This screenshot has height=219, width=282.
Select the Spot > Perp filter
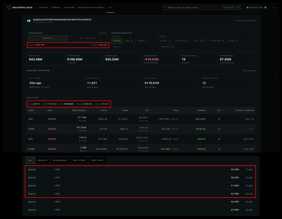(79, 160)
